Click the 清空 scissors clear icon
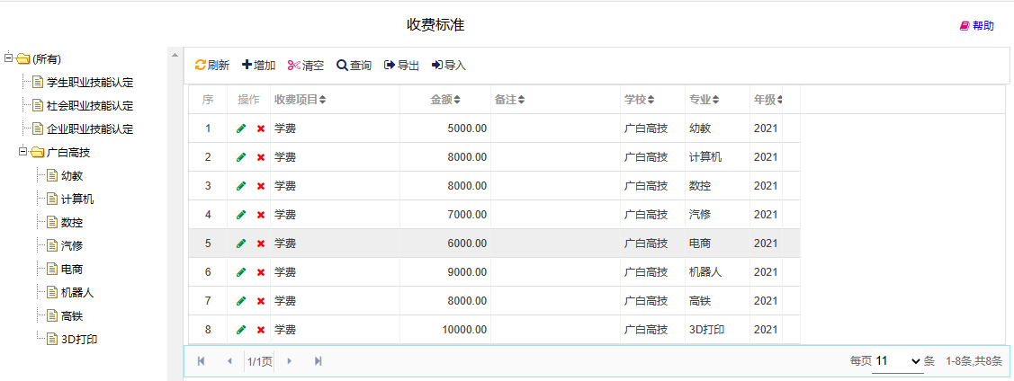The height and width of the screenshot is (381, 1014). [x=294, y=65]
